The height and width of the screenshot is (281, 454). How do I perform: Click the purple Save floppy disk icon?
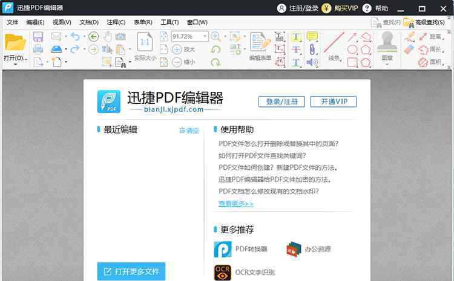click(38, 37)
